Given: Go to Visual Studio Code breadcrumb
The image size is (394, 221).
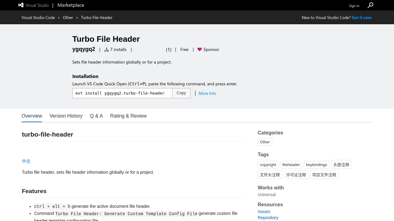Looking at the screenshot, I should (38, 17).
